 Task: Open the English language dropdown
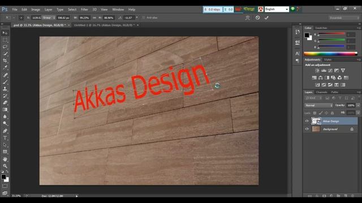pos(277,9)
